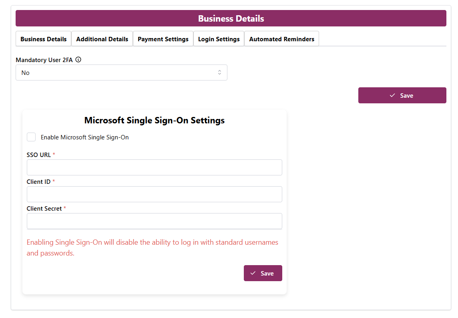Click into the Client ID field
Viewport: 458px width, 318px height.
(x=154, y=194)
